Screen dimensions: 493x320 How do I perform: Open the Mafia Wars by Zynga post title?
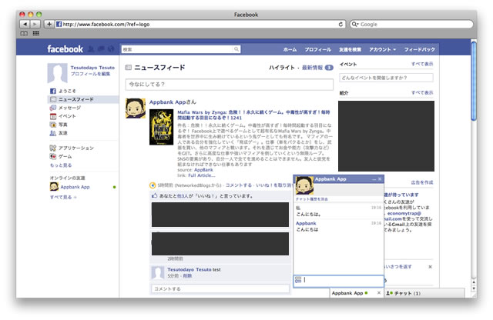(253, 115)
